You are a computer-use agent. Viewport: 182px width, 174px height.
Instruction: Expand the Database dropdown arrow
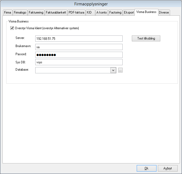point(113,70)
